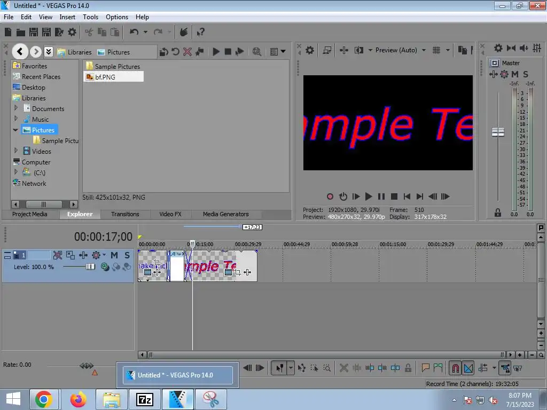Viewport: 547px width, 410px height.
Task: Open Video Preview project properties gear
Action: (x=309, y=50)
